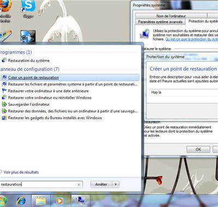
Task: Click the system protection computer icon
Action: [x=145, y=34]
